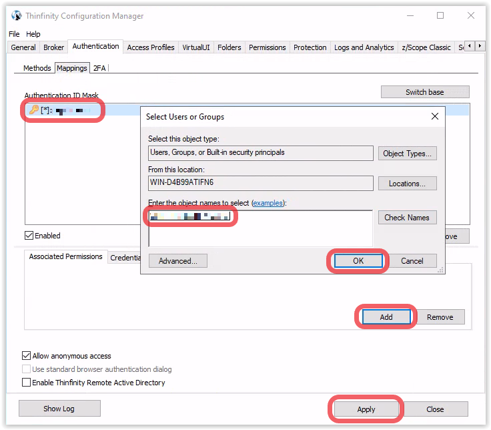Click the object names input field
The height and width of the screenshot is (430, 491).
(x=261, y=228)
